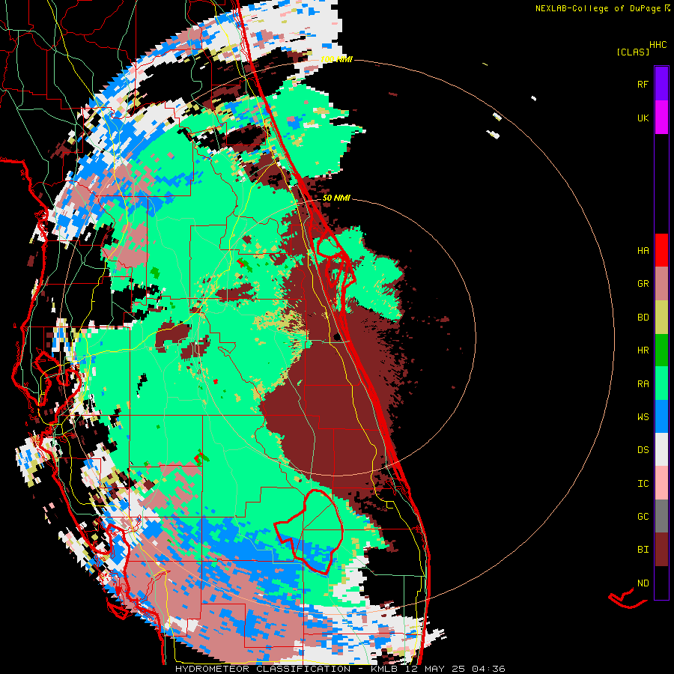Click the 'HR' legend label
Image resolution: width=674 pixels, height=674 pixels.
click(643, 350)
